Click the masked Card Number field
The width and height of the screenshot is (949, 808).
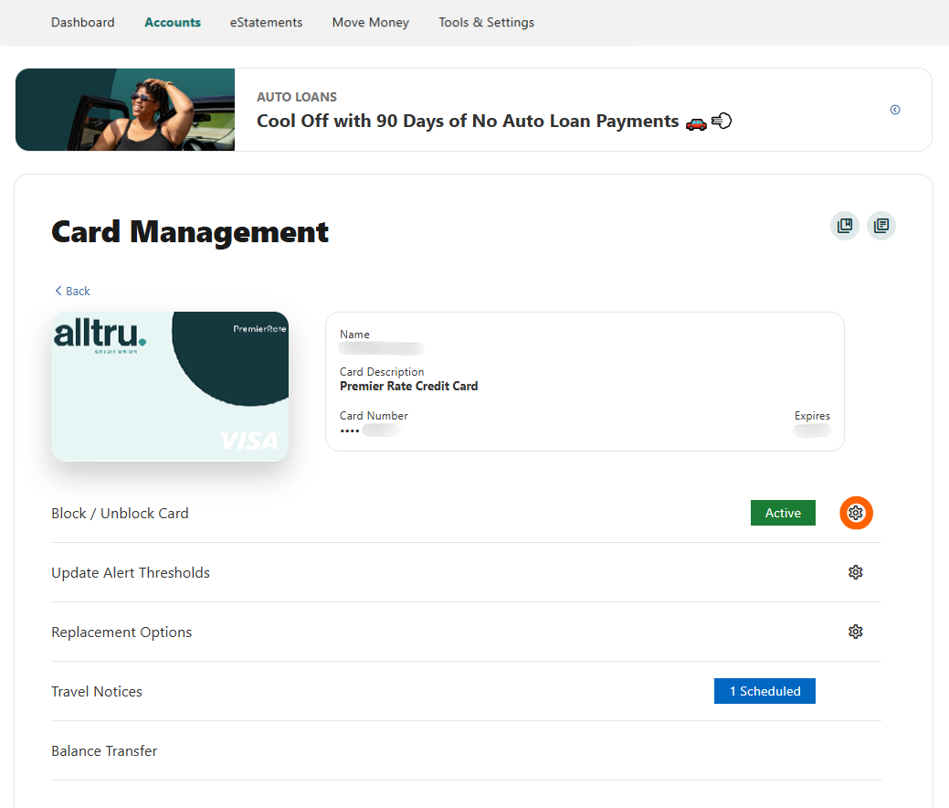coord(374,430)
